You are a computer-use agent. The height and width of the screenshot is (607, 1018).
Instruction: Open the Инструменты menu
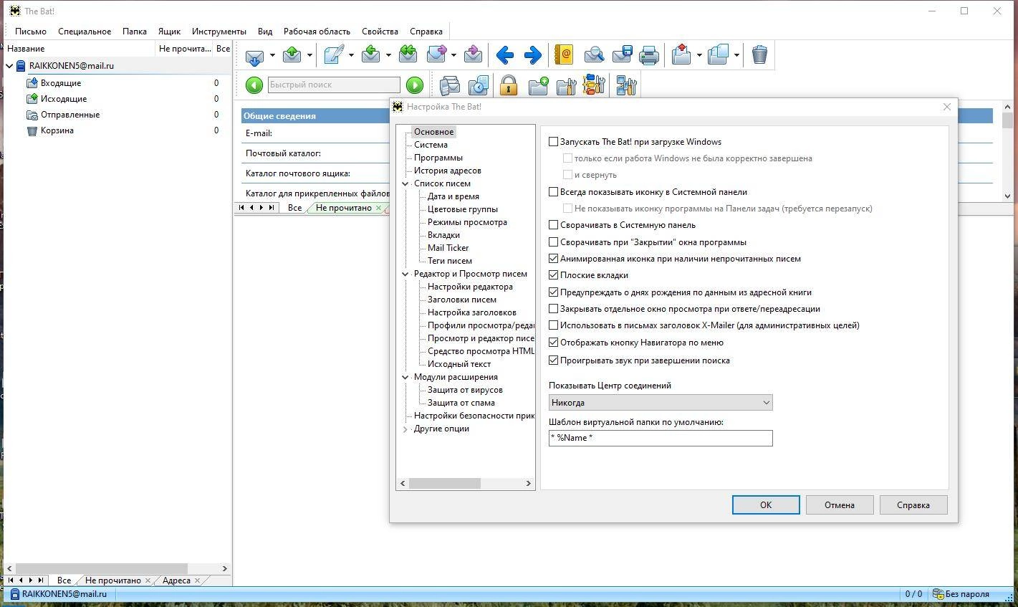click(219, 32)
